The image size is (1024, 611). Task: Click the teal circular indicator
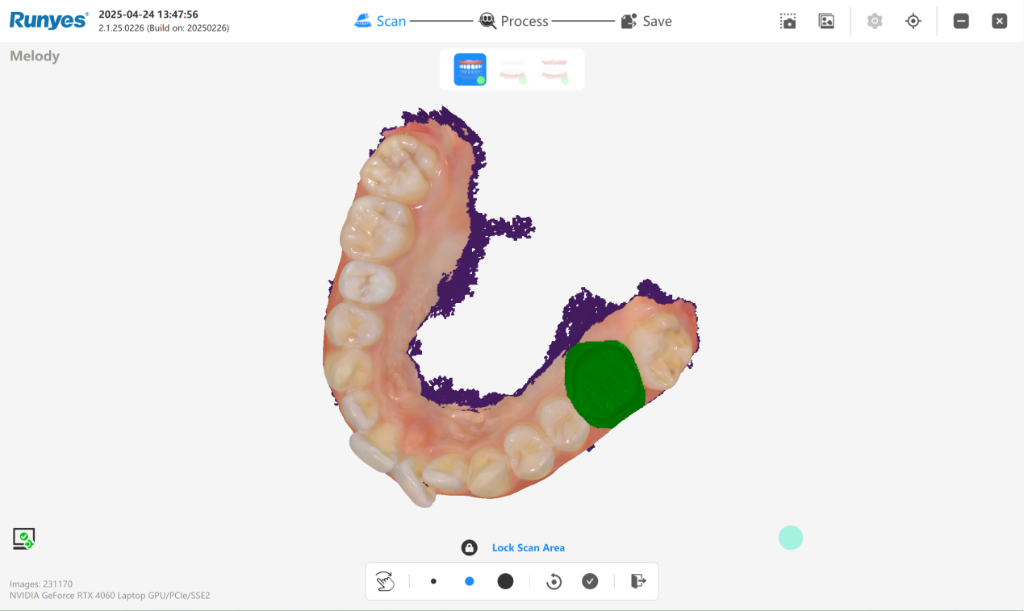(791, 538)
